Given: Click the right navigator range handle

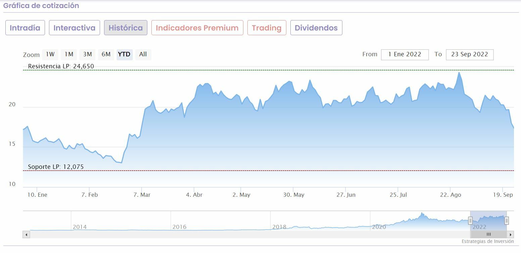Looking at the screenshot, I should coord(507,220).
